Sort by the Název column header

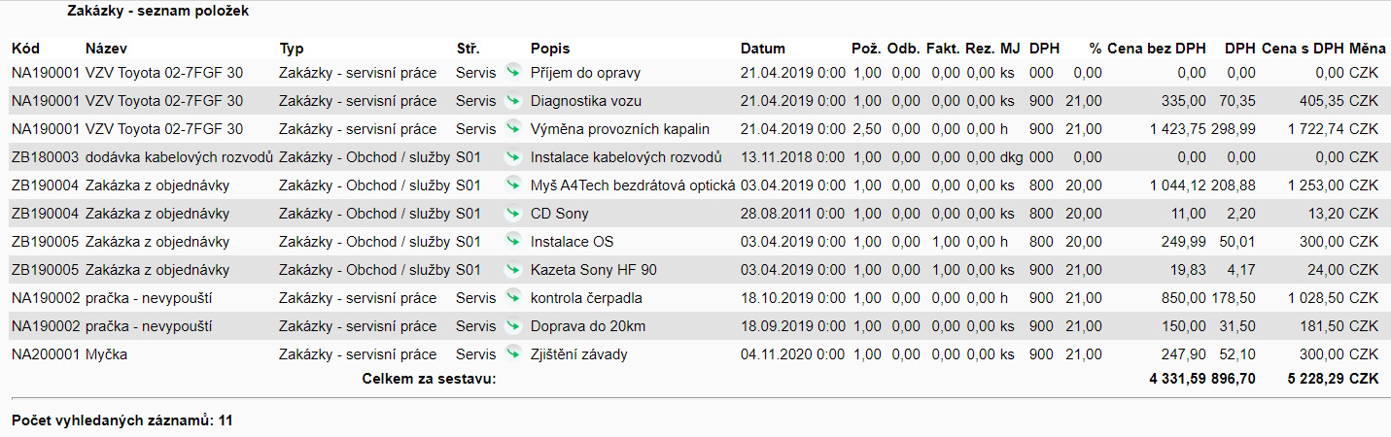(106, 48)
